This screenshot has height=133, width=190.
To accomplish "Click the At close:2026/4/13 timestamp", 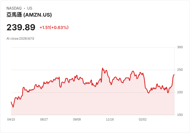I will click(20, 39).
